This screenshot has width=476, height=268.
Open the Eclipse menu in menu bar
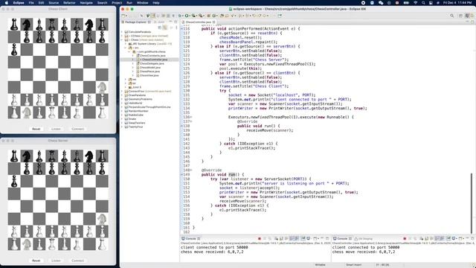19,3
